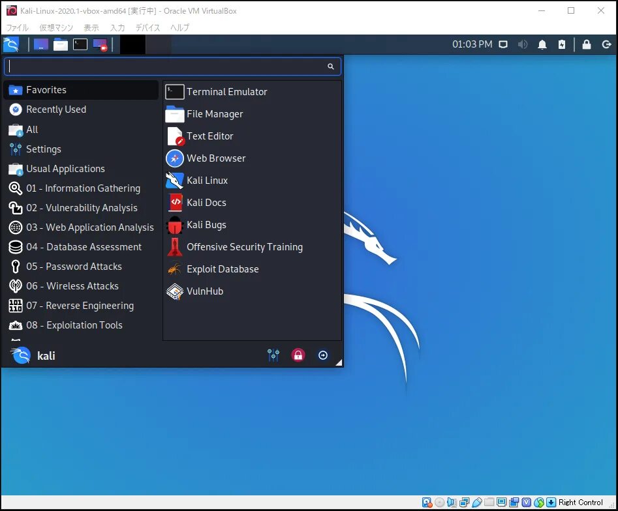Click VirtualBox optical disk status icon
This screenshot has width=618, height=511.
[439, 503]
